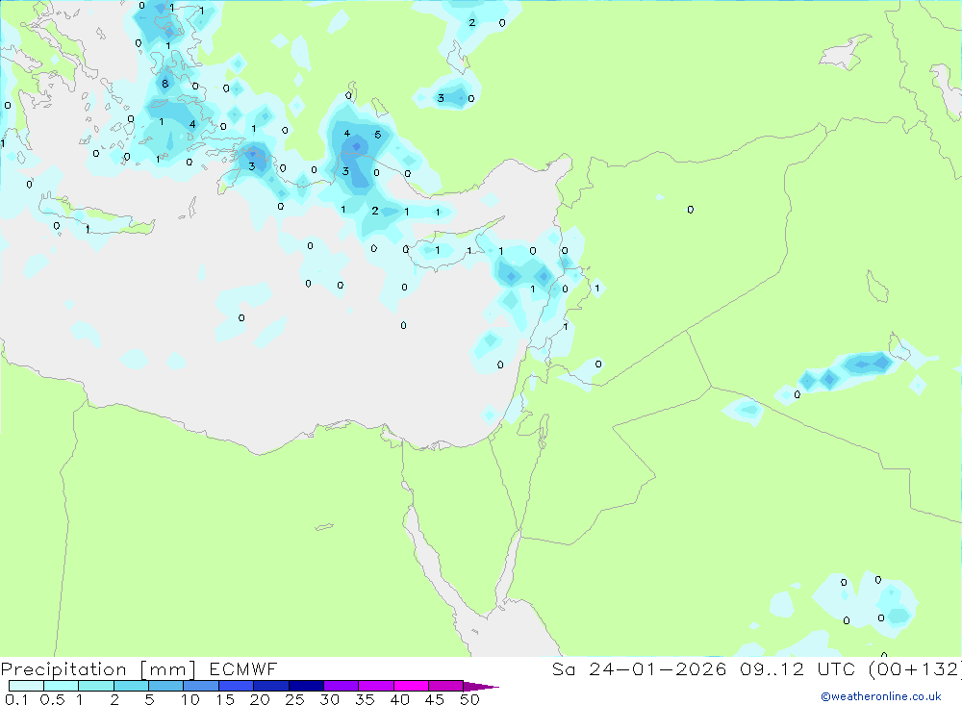Choose the 10–15 mm legend color swatch
This screenshot has height=705, width=962.
pos(201,686)
